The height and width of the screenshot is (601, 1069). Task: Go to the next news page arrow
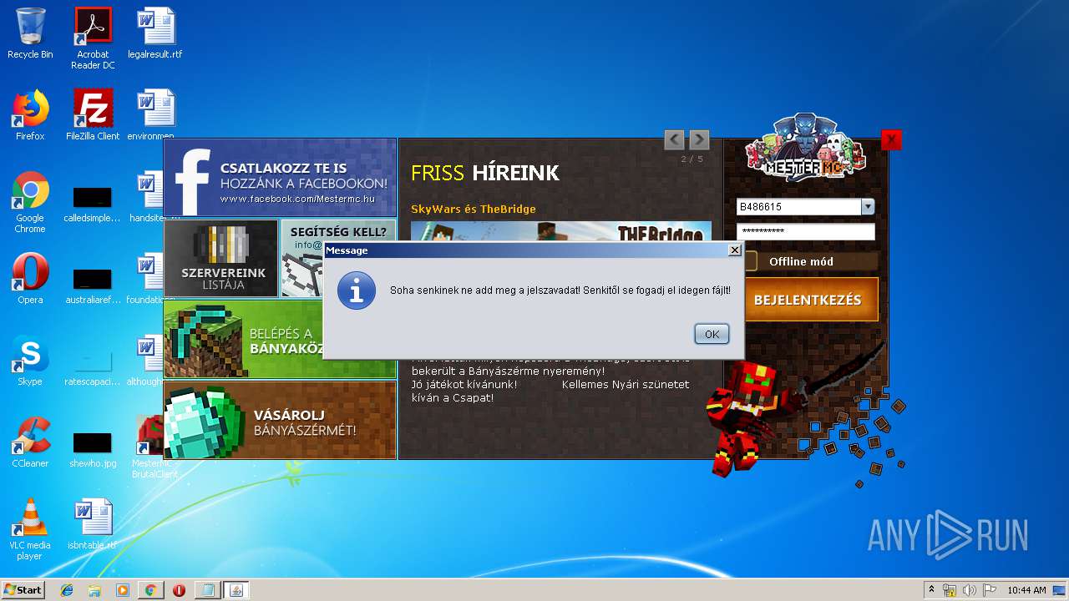click(699, 139)
